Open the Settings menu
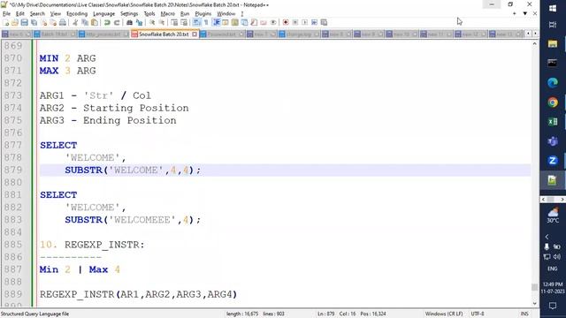 [129, 14]
